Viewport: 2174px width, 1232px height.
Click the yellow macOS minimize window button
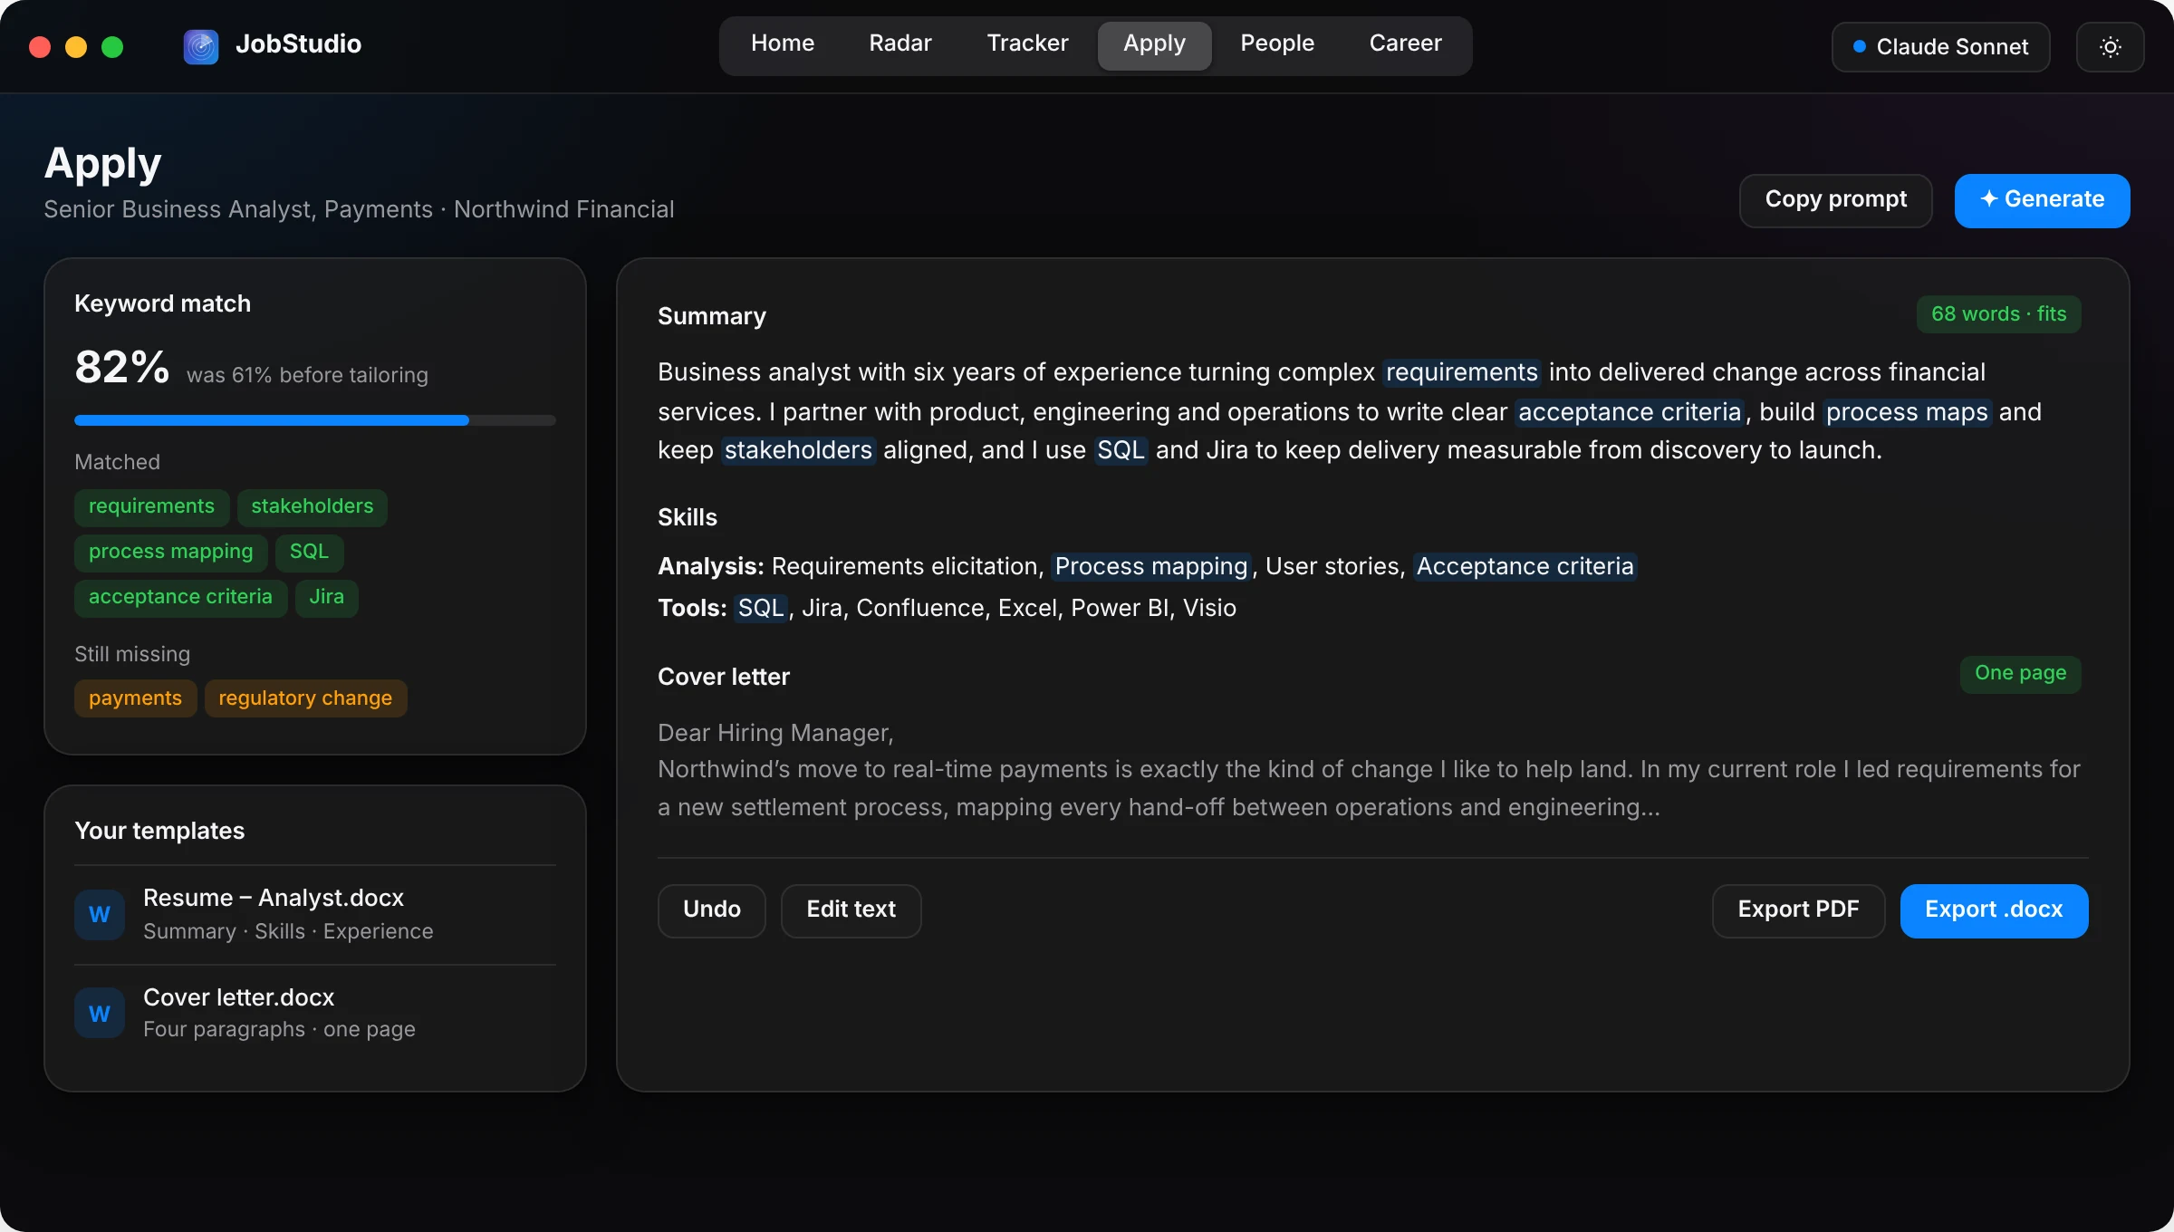76,47
